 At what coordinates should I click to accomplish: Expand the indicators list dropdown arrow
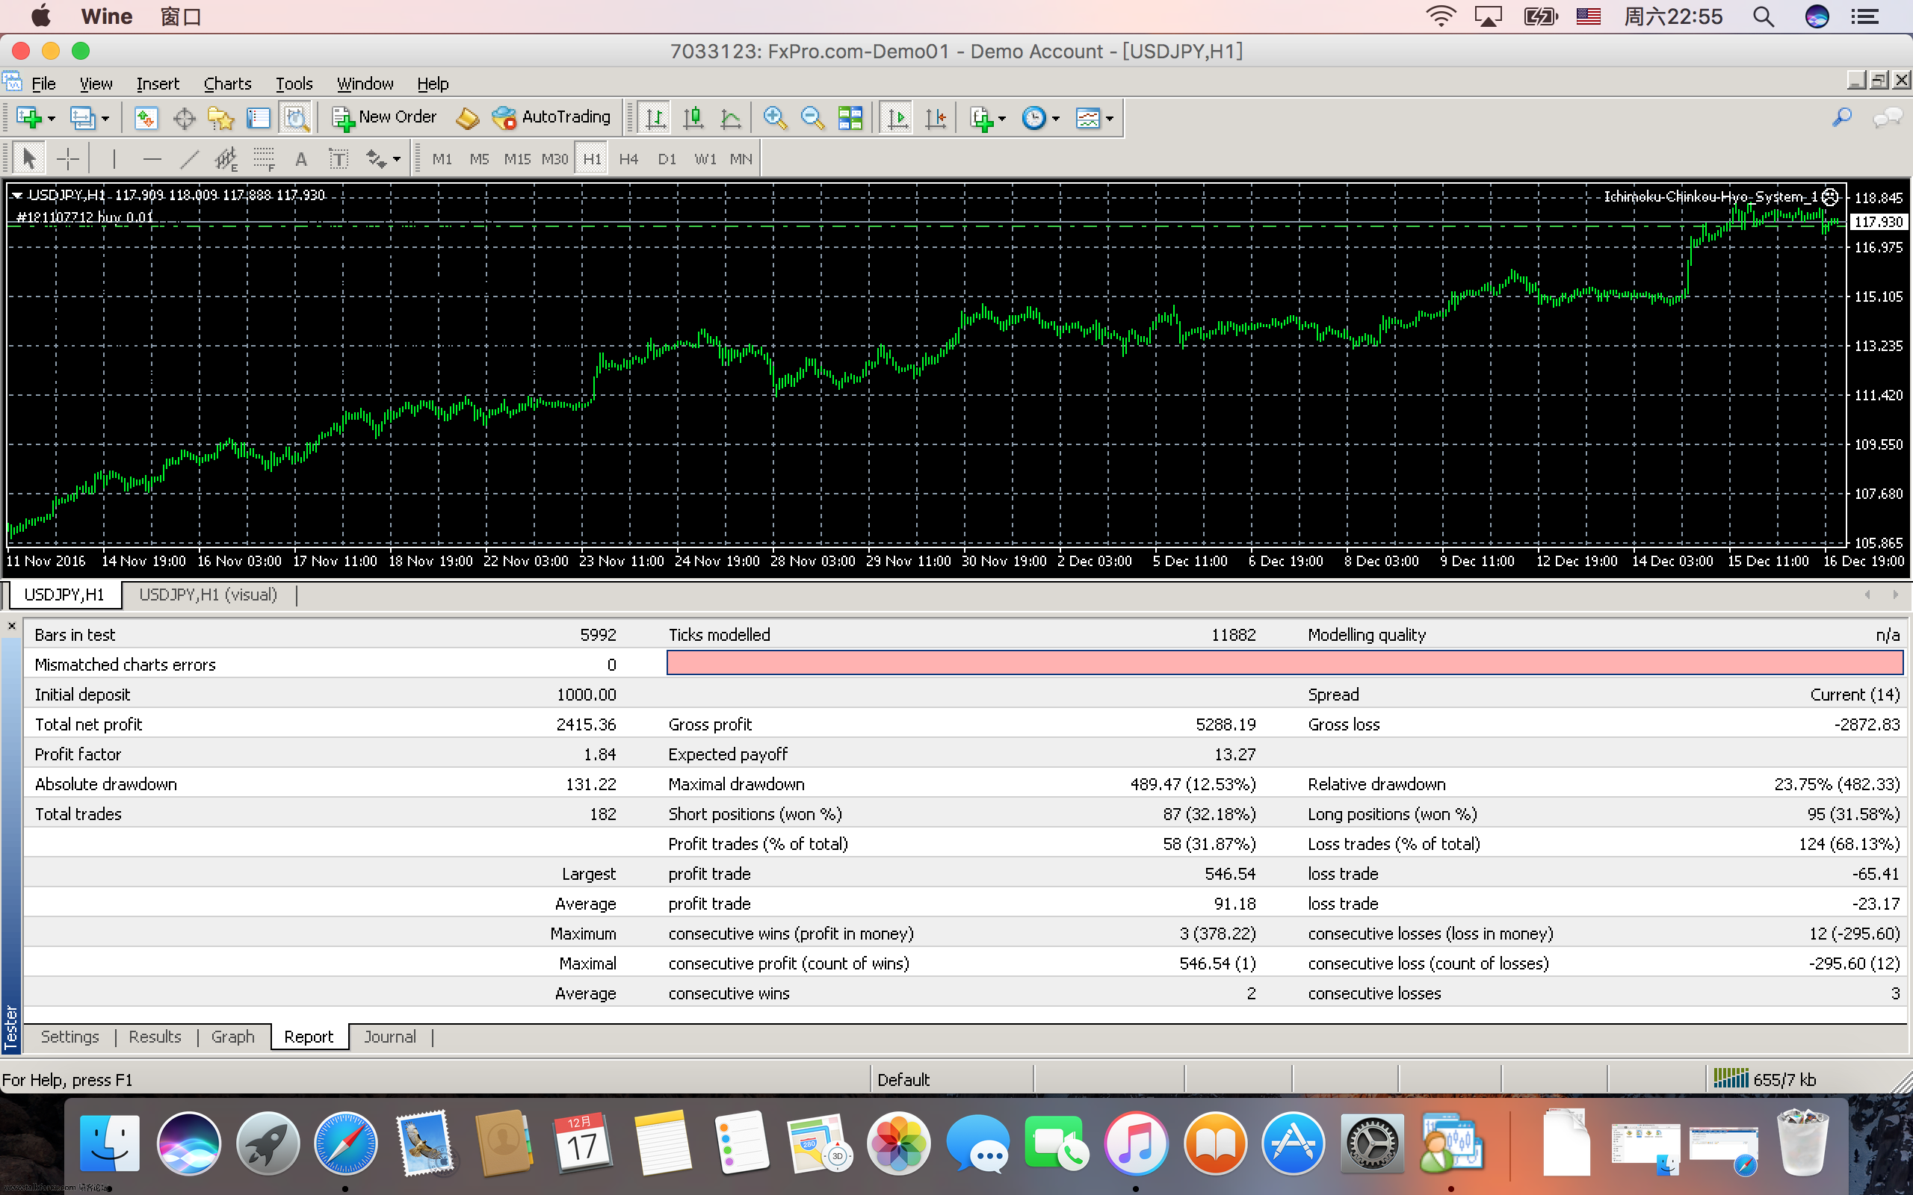1001,119
